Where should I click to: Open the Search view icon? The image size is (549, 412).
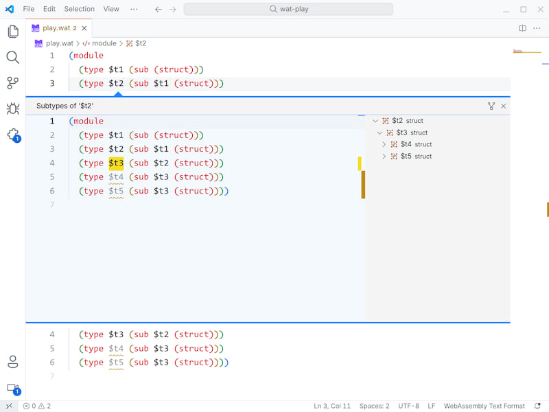tap(12, 57)
